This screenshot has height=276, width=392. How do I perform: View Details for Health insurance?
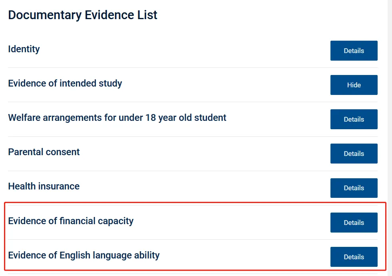pos(354,188)
